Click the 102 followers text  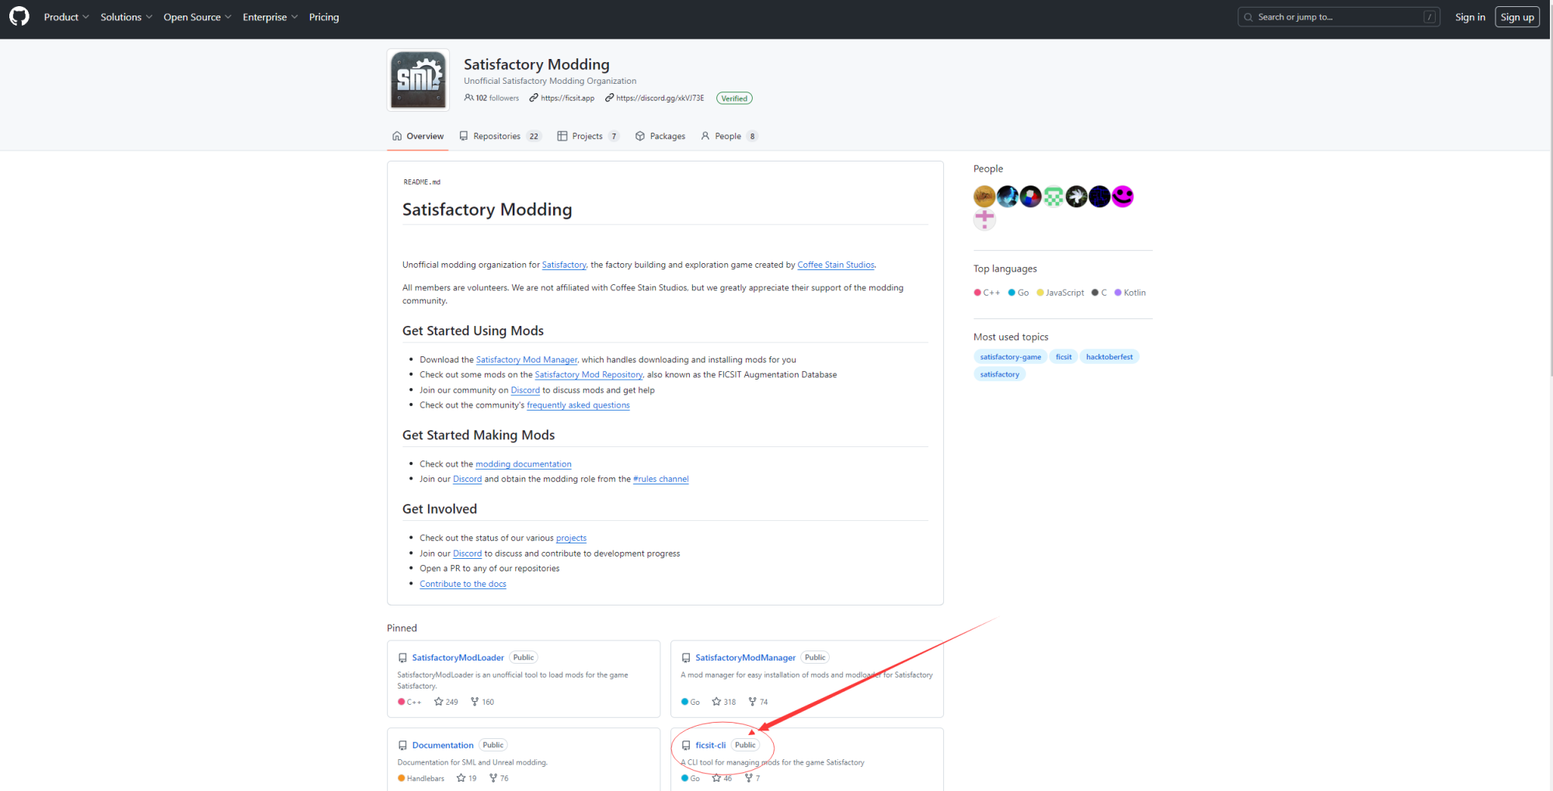tap(497, 98)
